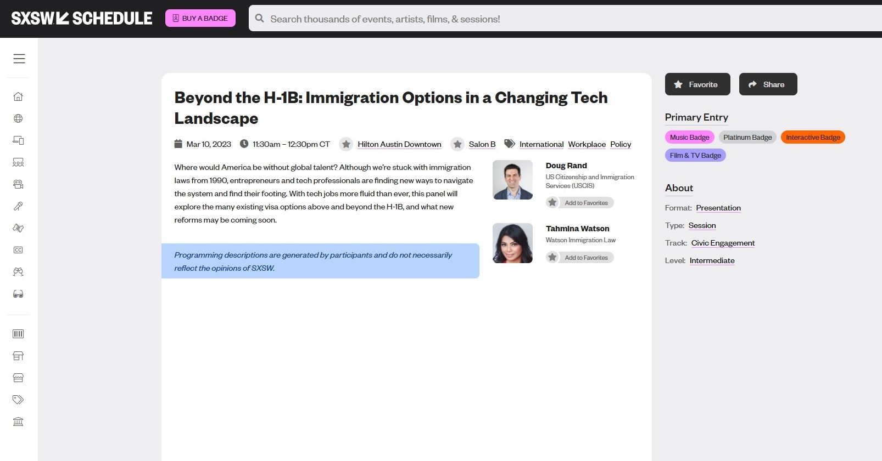Click the SXSW Schedule logo

82,18
